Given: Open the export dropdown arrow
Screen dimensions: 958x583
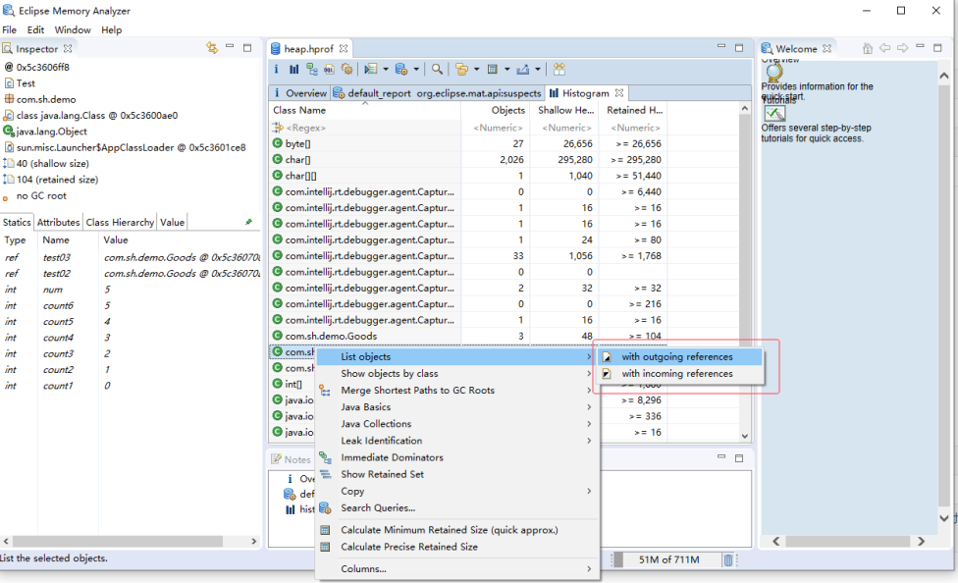Looking at the screenshot, I should click(x=538, y=69).
